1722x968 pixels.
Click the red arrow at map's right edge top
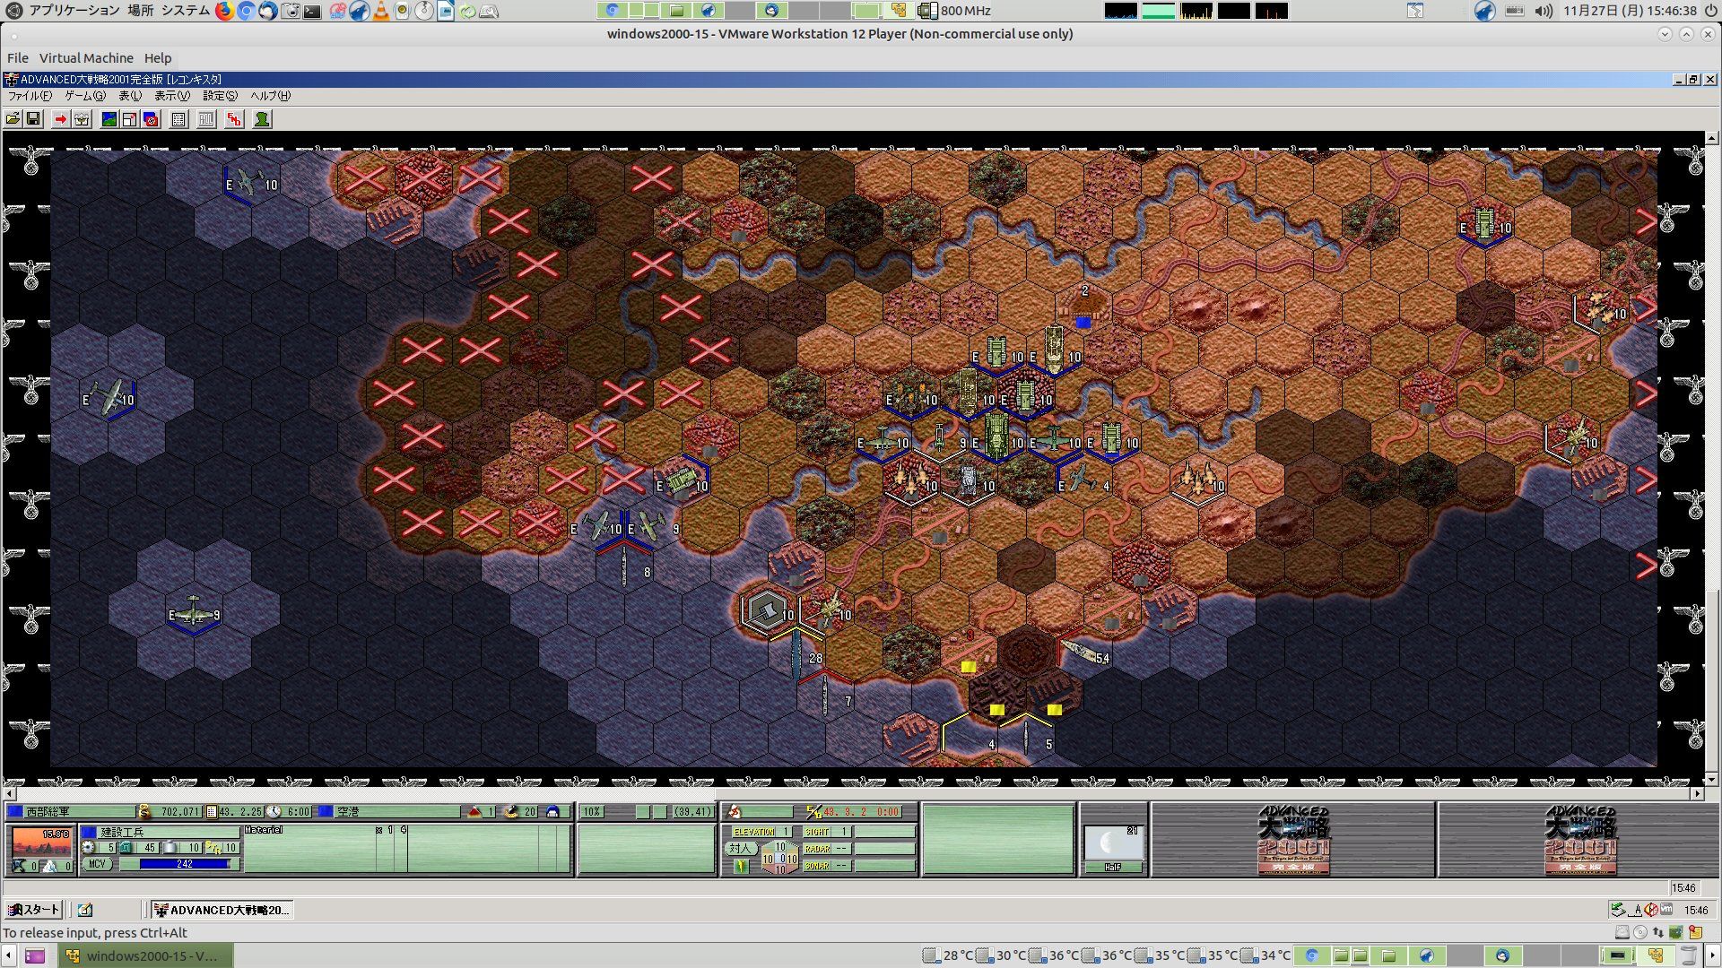[x=1646, y=221]
